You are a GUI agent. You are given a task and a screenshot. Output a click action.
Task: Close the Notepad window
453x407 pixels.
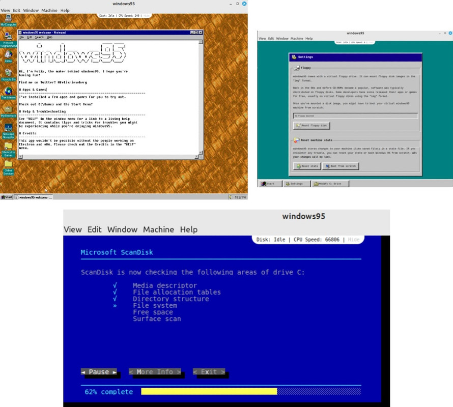(x=201, y=33)
